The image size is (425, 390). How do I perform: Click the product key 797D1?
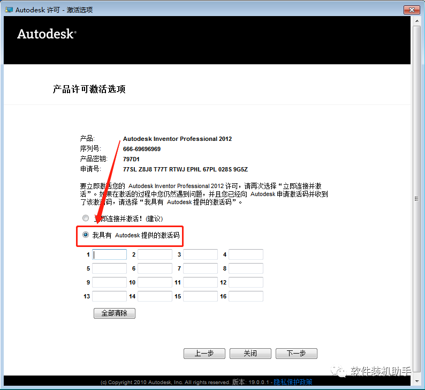(x=131, y=159)
